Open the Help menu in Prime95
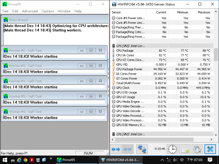The image size is (219, 164). [x=78, y=11]
